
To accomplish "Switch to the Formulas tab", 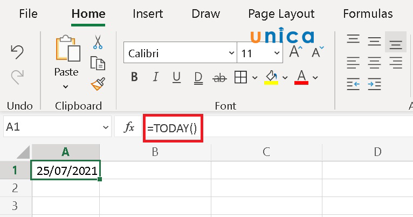I will tap(368, 14).
